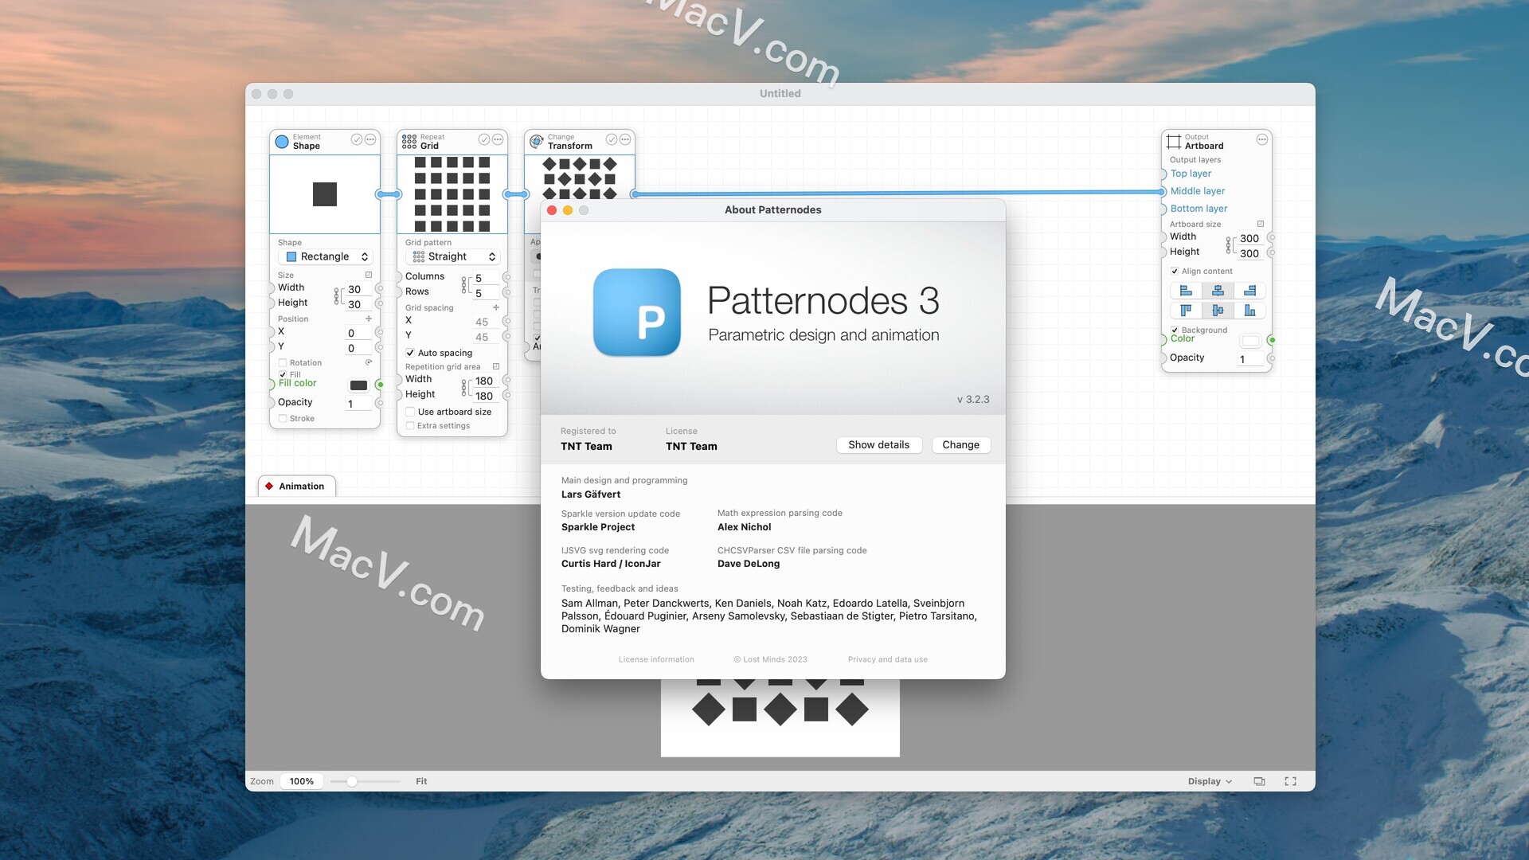Click the Grid Columns value field
This screenshot has height=860, width=1529.
click(x=486, y=278)
